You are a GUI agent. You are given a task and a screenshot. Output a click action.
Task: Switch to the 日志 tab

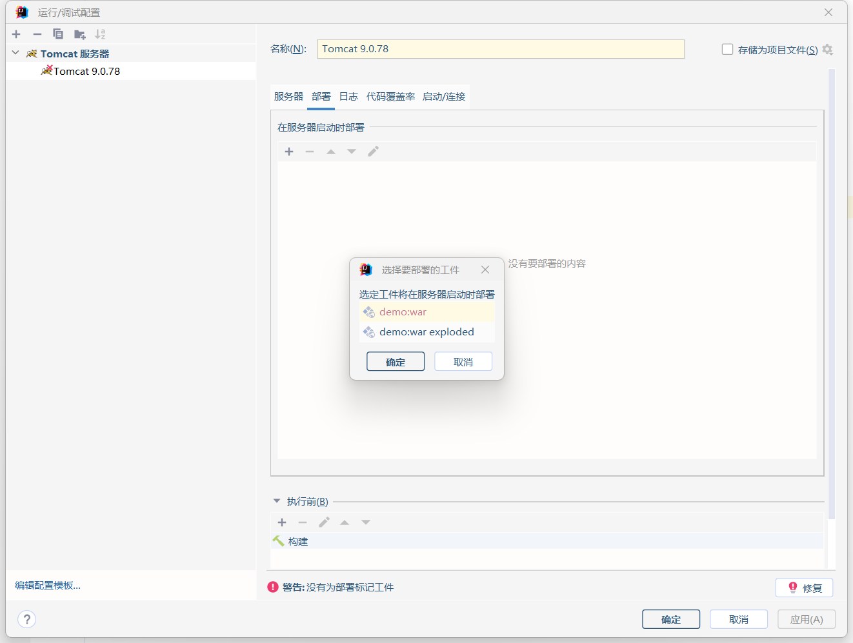point(348,97)
